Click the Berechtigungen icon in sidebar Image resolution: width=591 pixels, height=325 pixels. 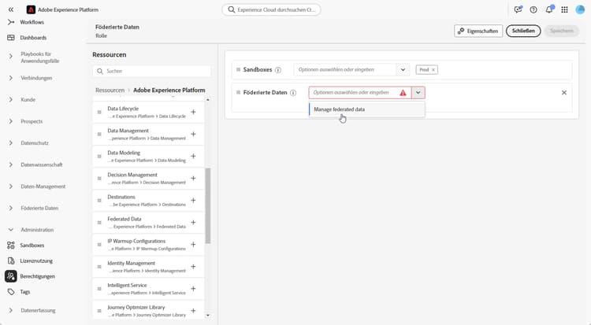pos(11,276)
